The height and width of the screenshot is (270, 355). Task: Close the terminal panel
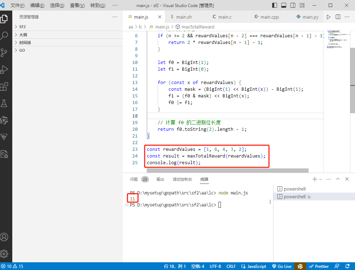(347, 179)
